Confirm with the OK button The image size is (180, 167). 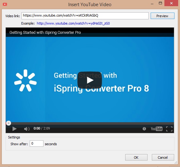click(136, 157)
